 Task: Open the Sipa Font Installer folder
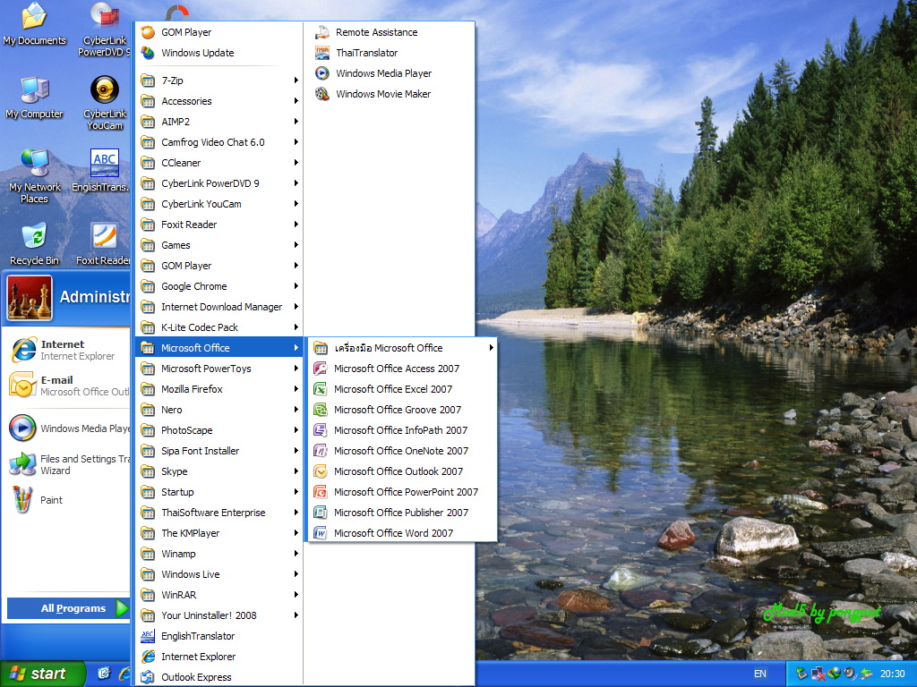(219, 451)
